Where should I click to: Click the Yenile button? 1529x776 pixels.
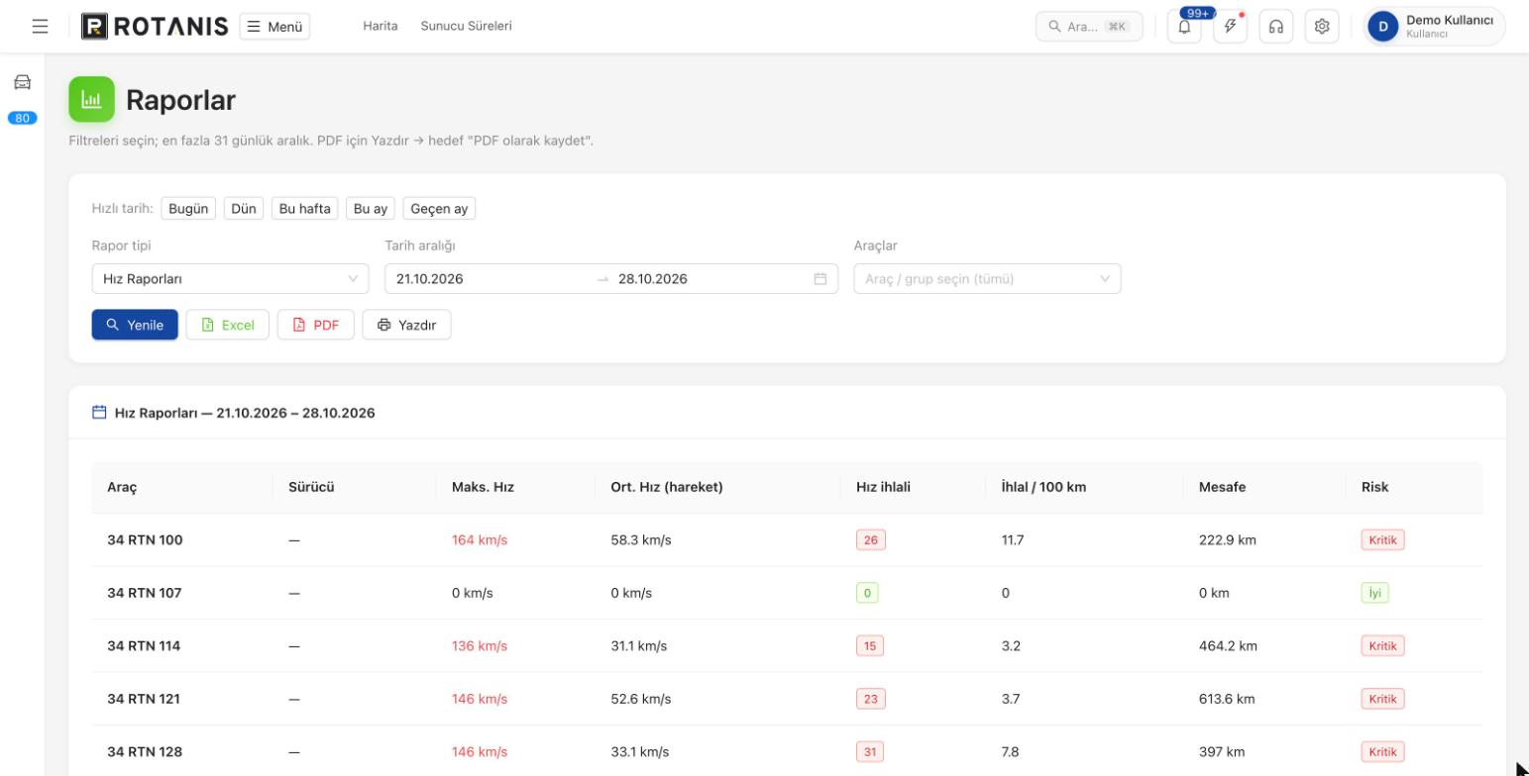135,325
